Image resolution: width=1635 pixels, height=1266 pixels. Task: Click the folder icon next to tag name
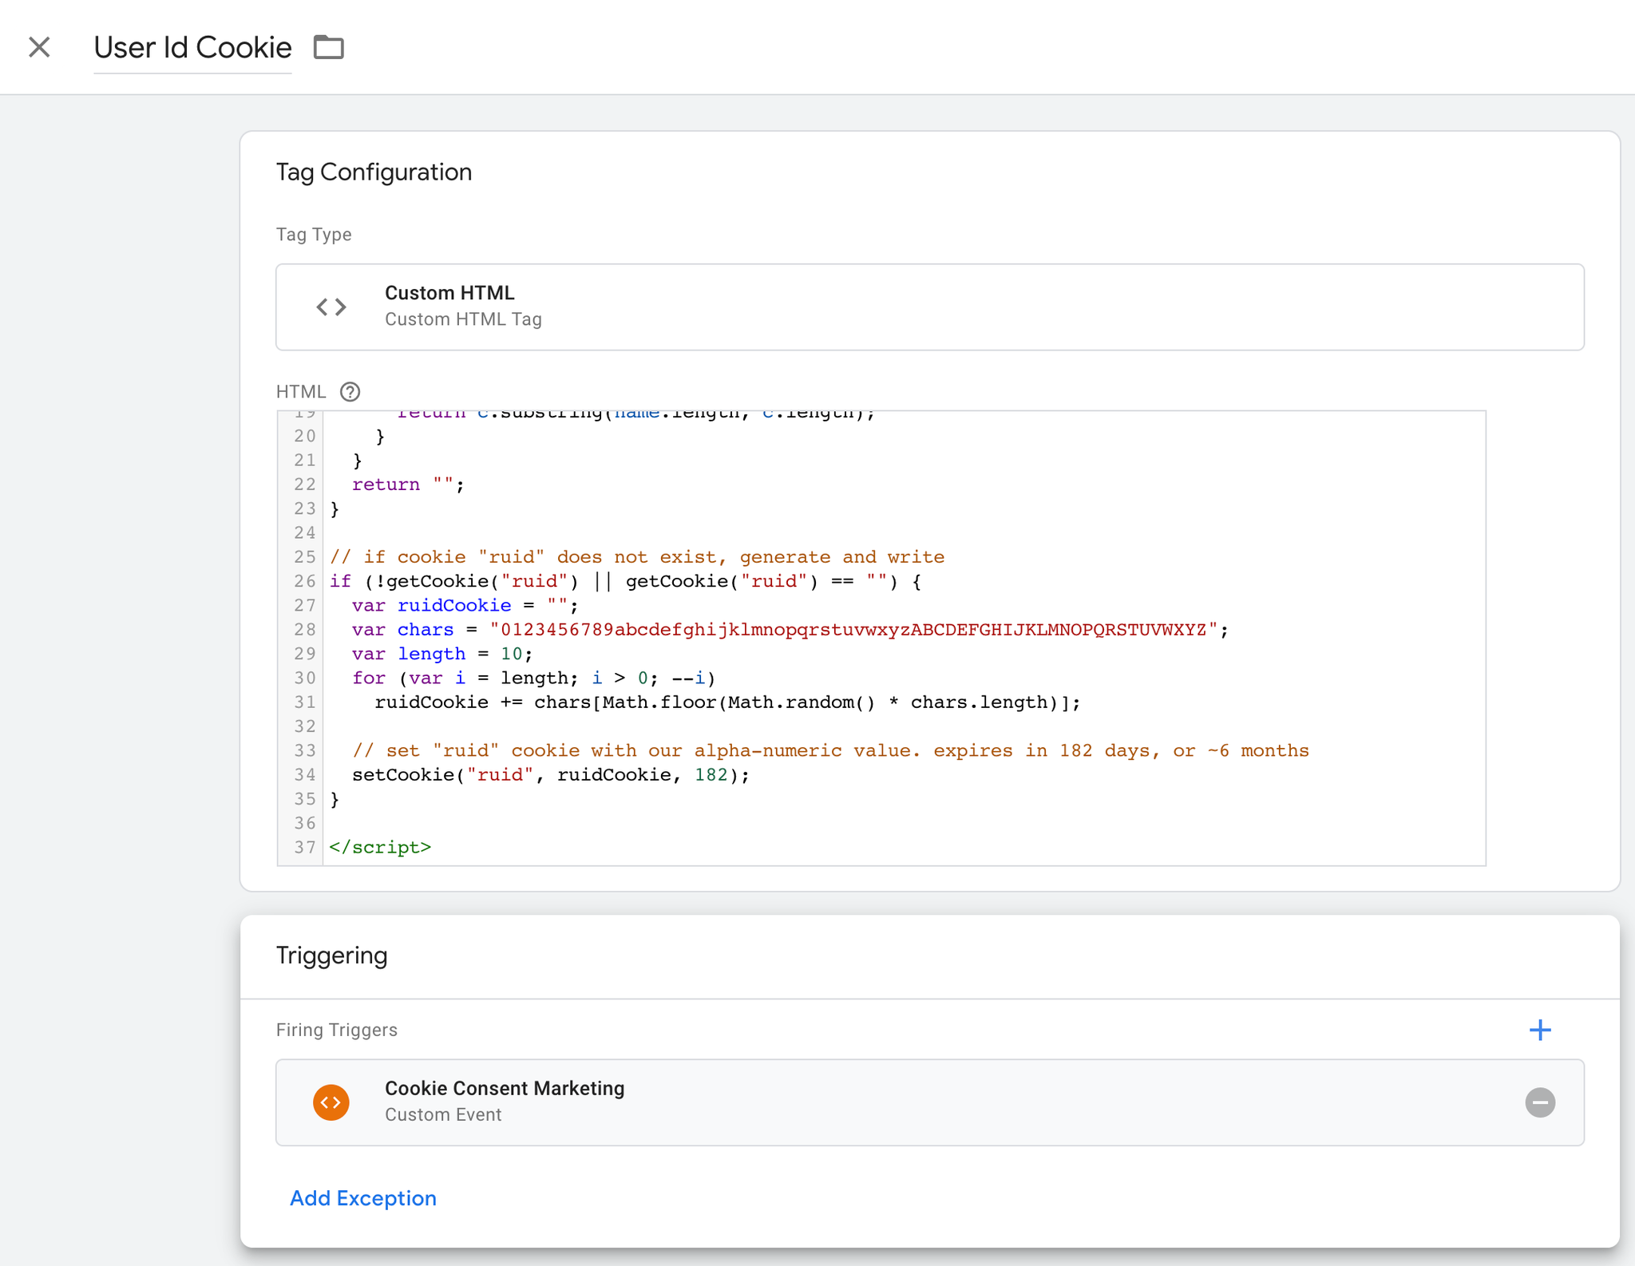pos(328,47)
